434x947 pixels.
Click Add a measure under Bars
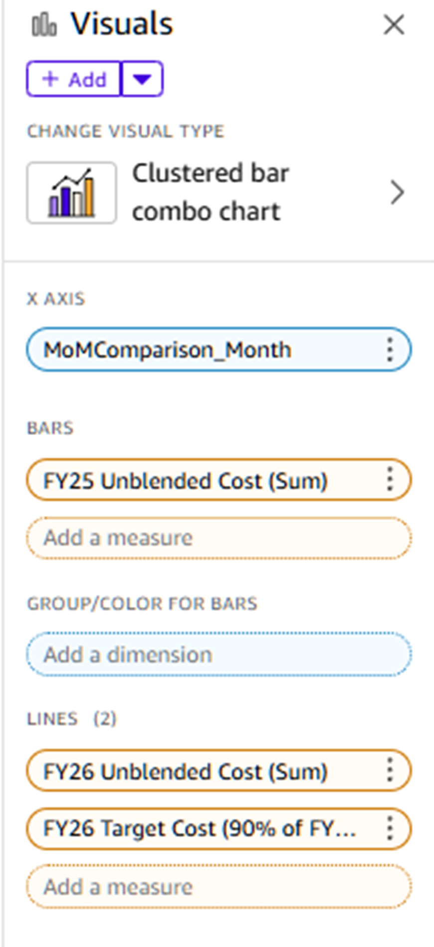click(218, 538)
